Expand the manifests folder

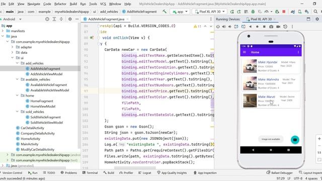[3, 31]
